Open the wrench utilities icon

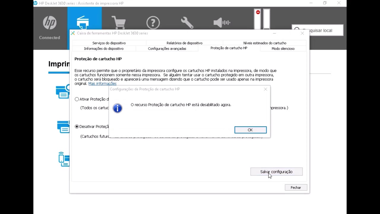(187, 23)
